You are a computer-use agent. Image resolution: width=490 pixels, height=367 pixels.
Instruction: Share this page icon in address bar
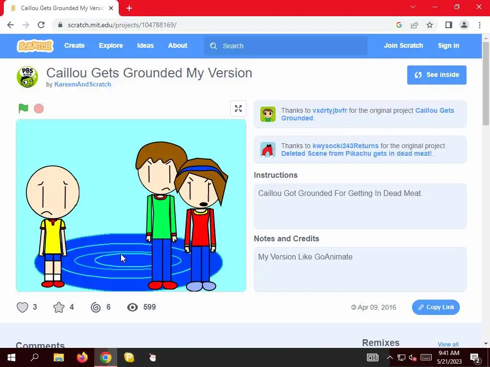[x=414, y=25]
